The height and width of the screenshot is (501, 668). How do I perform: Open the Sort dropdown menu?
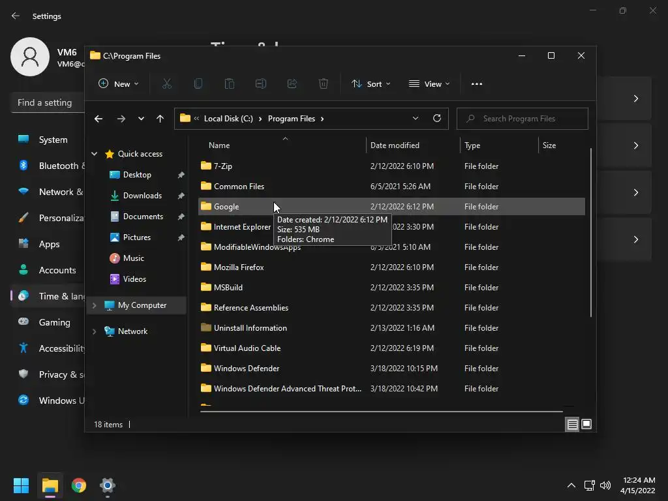pyautogui.click(x=371, y=84)
